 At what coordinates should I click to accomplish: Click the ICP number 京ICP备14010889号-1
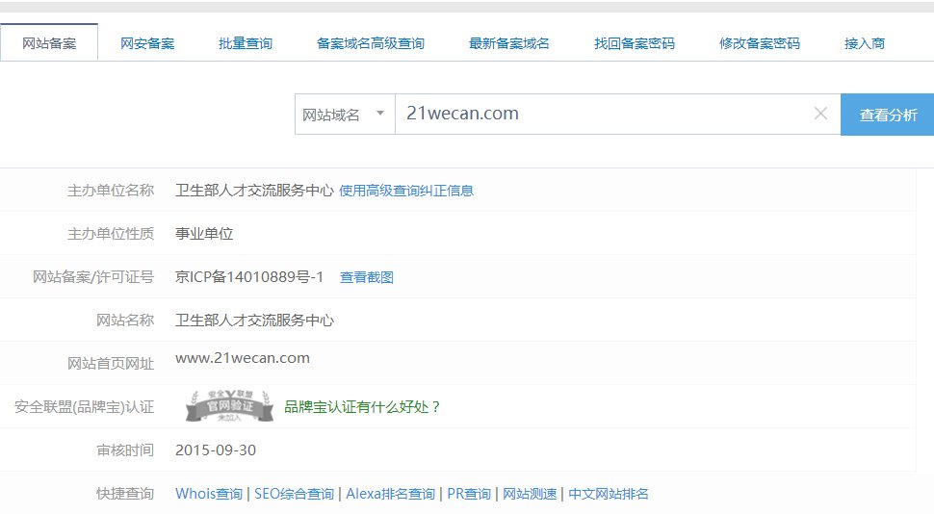tap(249, 277)
